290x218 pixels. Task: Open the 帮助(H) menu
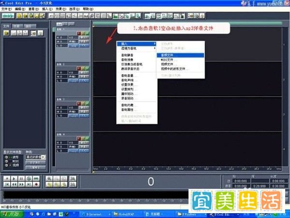[88, 9]
